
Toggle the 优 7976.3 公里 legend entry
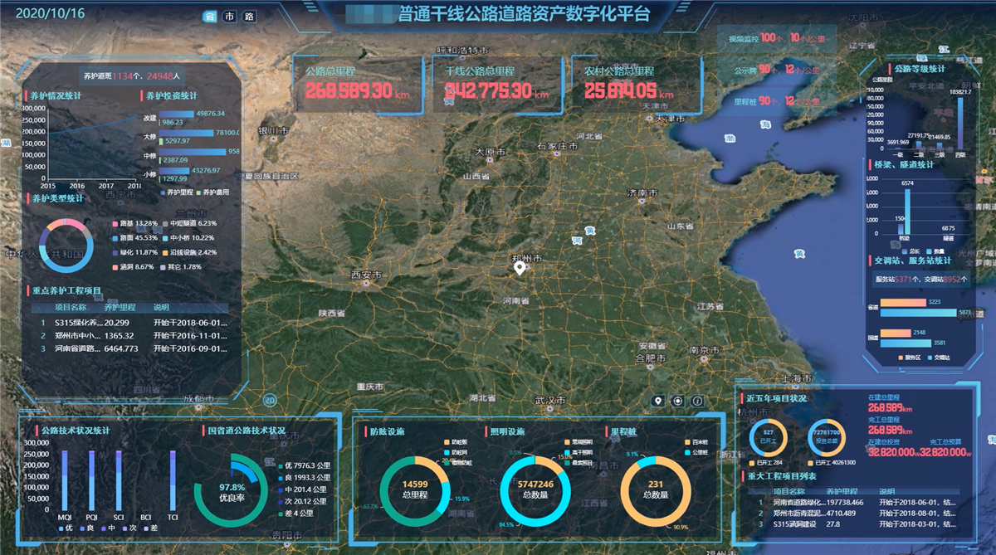pyautogui.click(x=306, y=465)
